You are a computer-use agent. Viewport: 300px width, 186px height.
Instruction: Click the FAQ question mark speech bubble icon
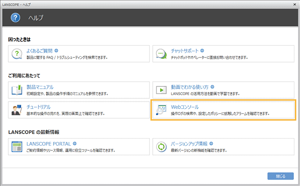pyautogui.click(x=17, y=54)
